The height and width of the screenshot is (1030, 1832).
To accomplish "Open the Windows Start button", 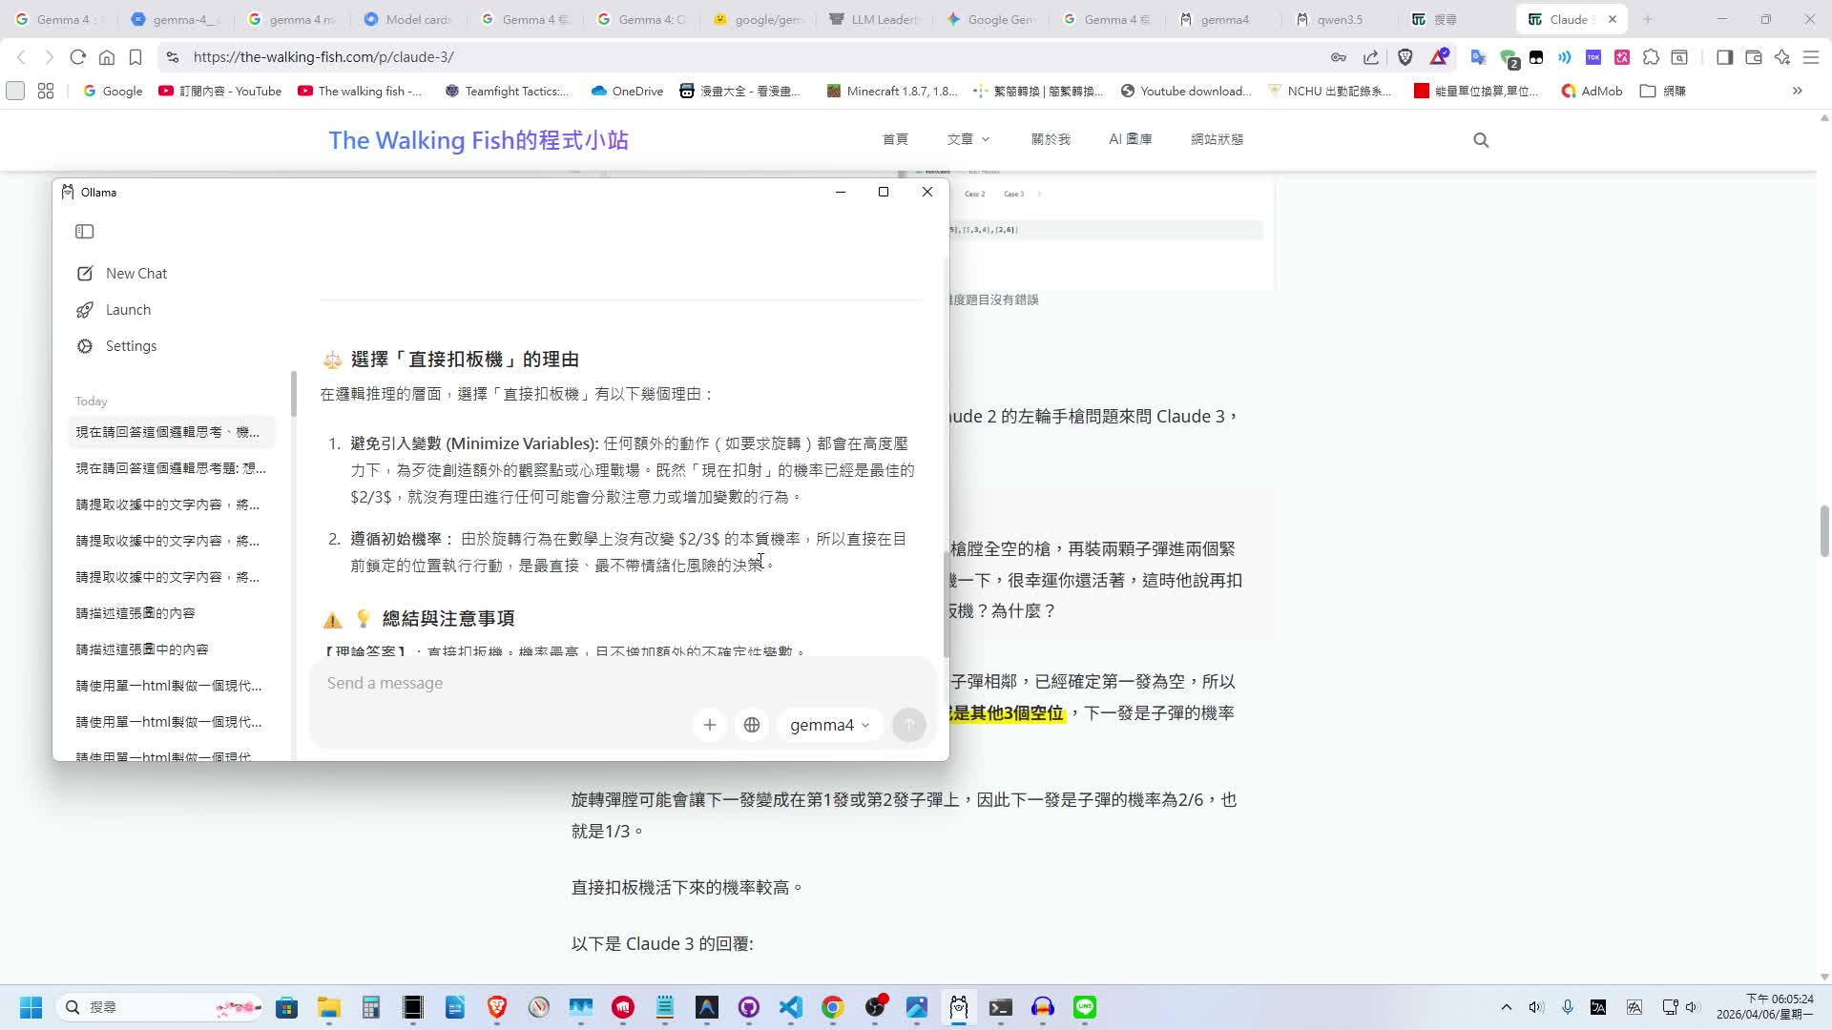I will 31,1007.
